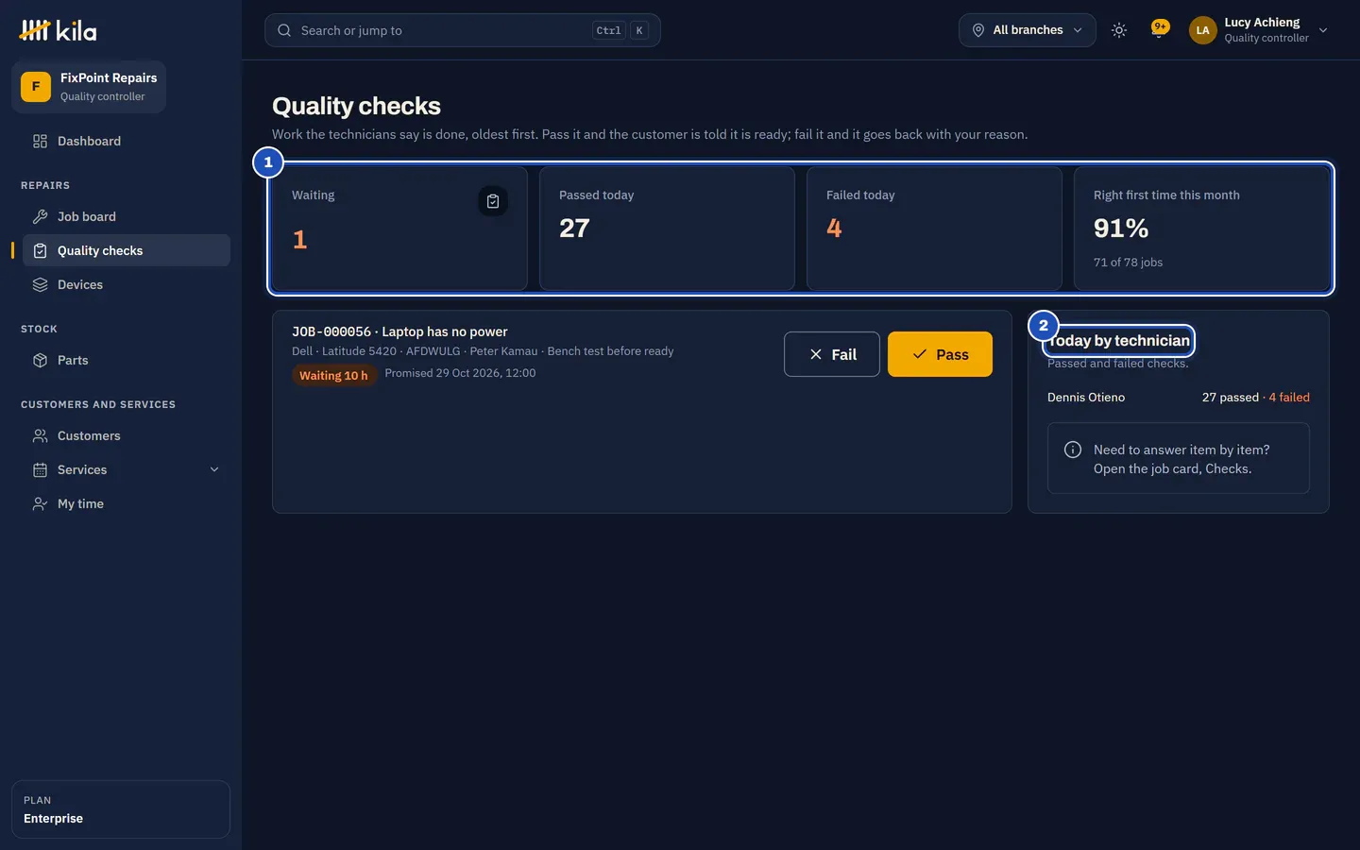Image resolution: width=1360 pixels, height=850 pixels.
Task: Open Job board page
Action: 127,217
